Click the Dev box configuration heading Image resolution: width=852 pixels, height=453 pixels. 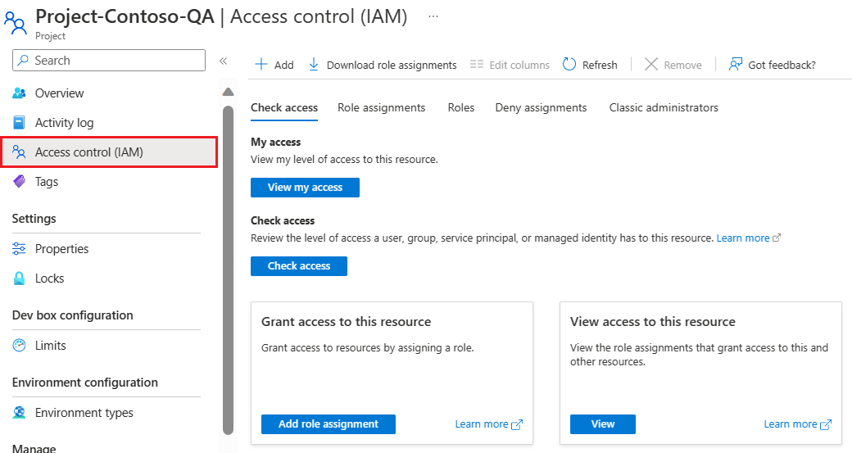click(72, 315)
